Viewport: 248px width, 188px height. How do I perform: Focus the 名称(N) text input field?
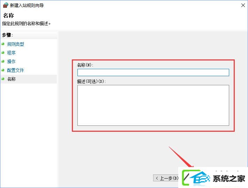point(153,72)
